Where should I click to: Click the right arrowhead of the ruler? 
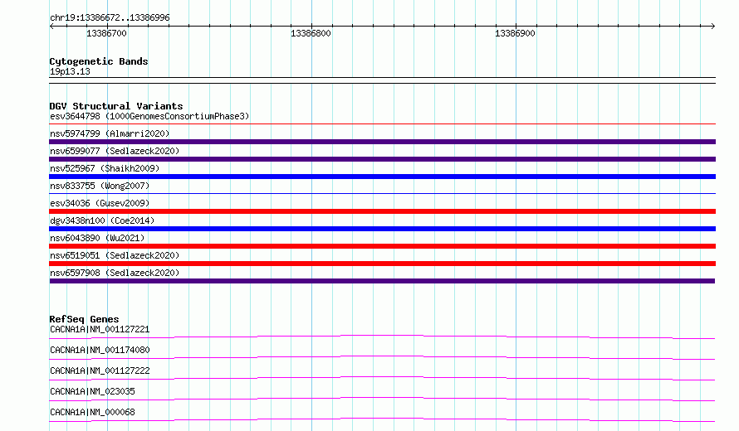pyautogui.click(x=712, y=26)
